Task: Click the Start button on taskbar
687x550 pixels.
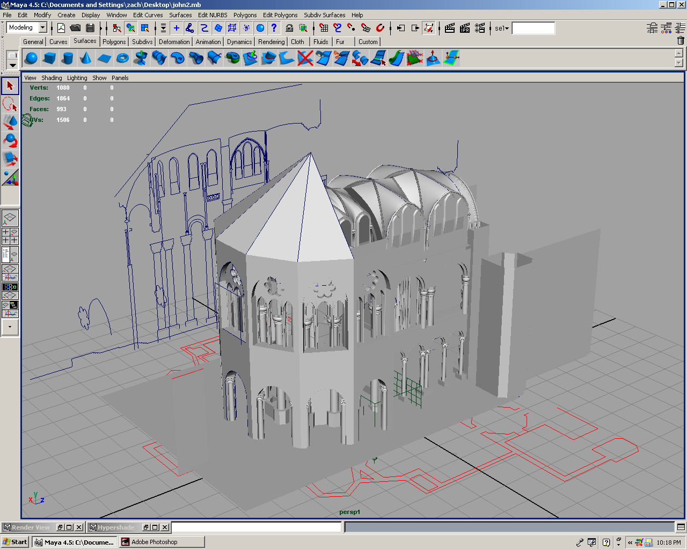Action: 15,542
